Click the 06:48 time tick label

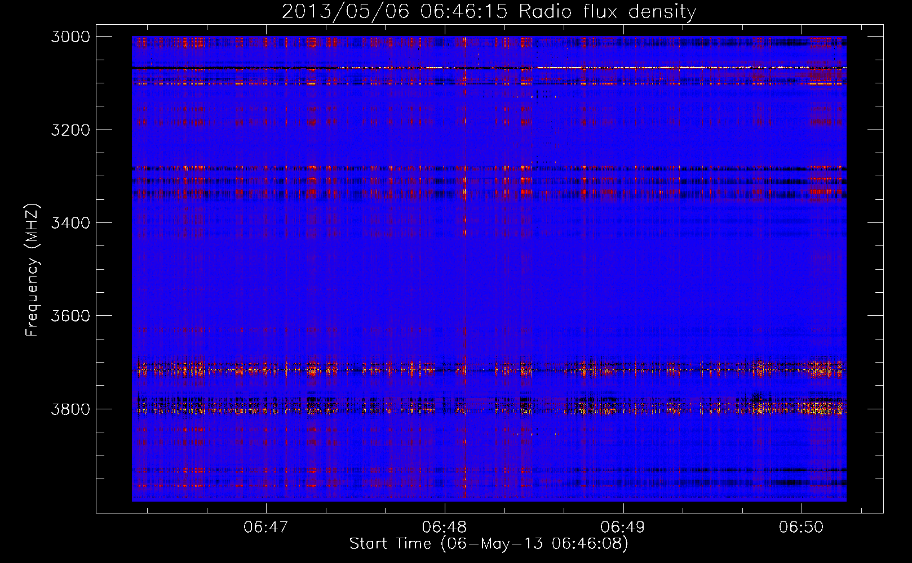tap(445, 528)
